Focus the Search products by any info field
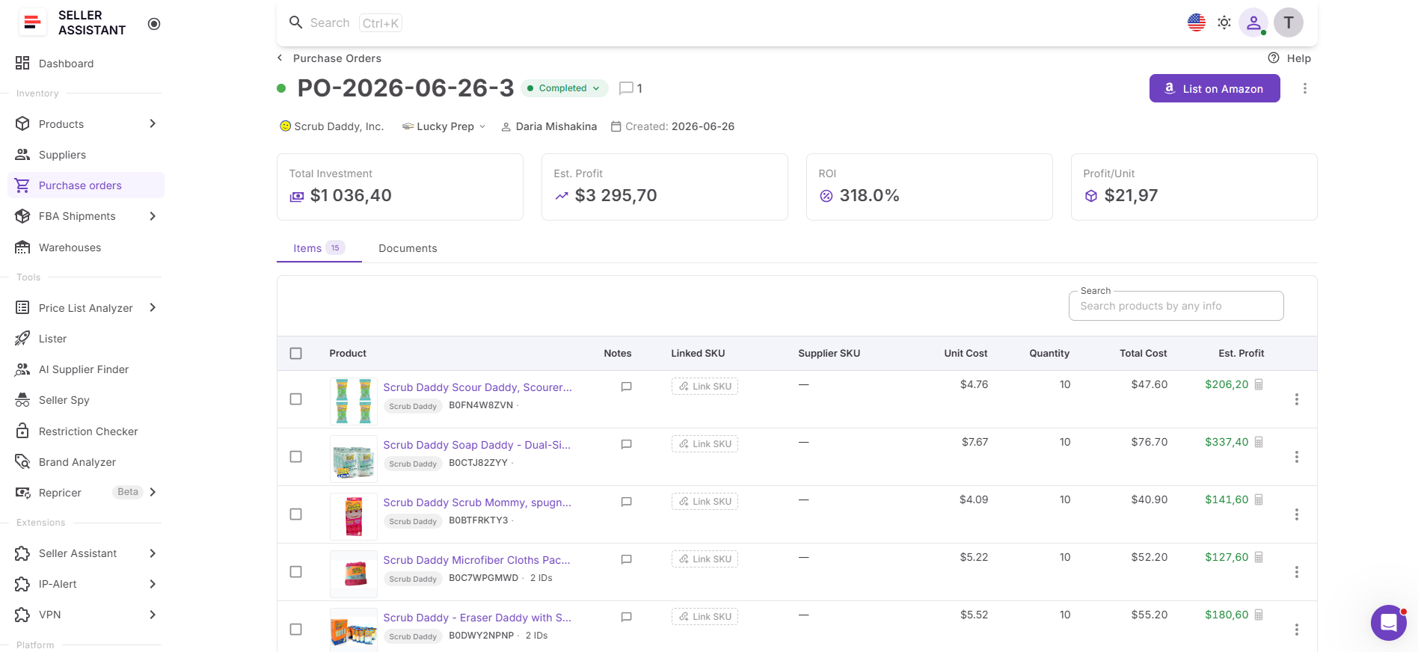 coord(1176,306)
